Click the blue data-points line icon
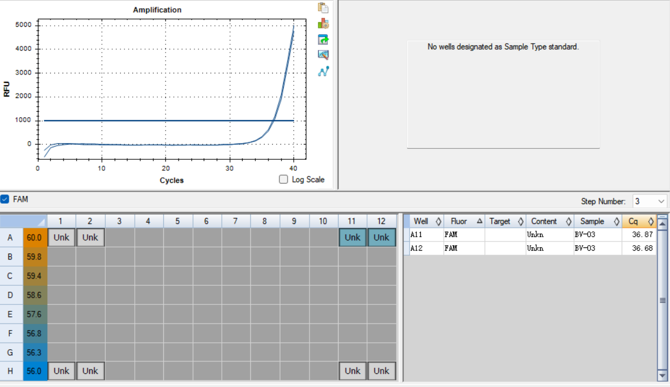 (323, 71)
